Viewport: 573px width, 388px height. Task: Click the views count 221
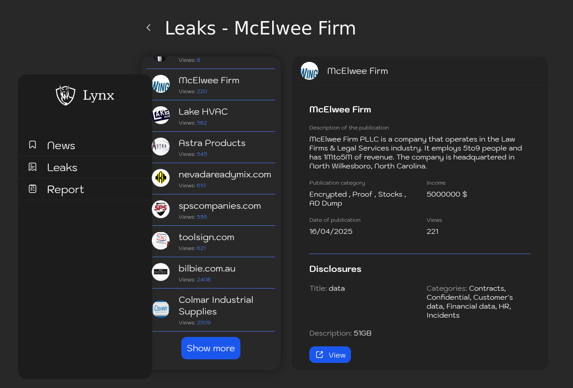432,231
